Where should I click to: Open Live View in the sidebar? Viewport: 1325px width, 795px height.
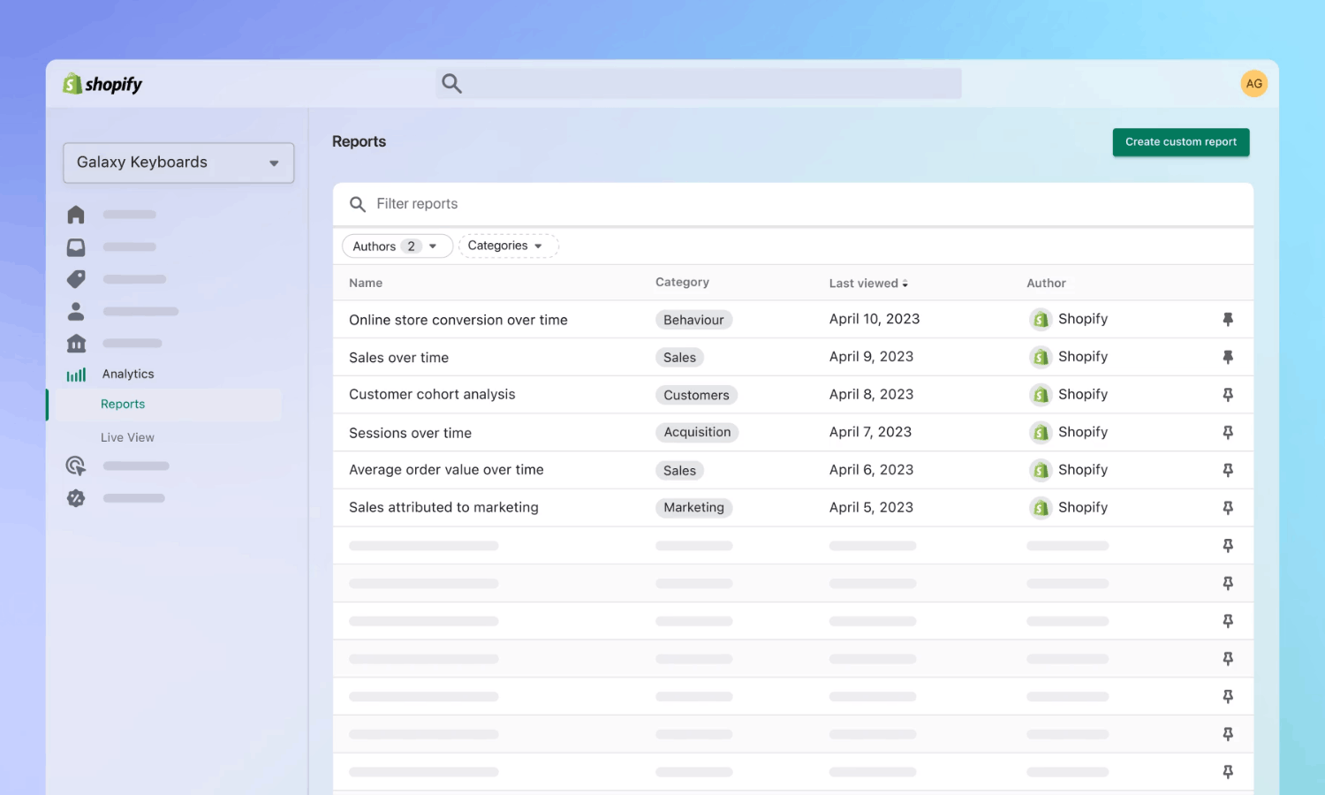click(x=127, y=437)
